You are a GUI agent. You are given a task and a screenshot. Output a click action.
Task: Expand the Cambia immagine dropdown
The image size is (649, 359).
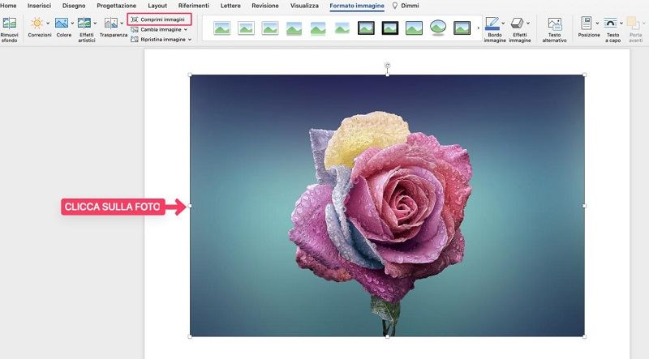click(x=186, y=29)
